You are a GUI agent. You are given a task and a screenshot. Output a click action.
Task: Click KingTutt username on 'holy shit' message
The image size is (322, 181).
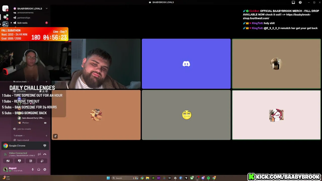point(257,23)
